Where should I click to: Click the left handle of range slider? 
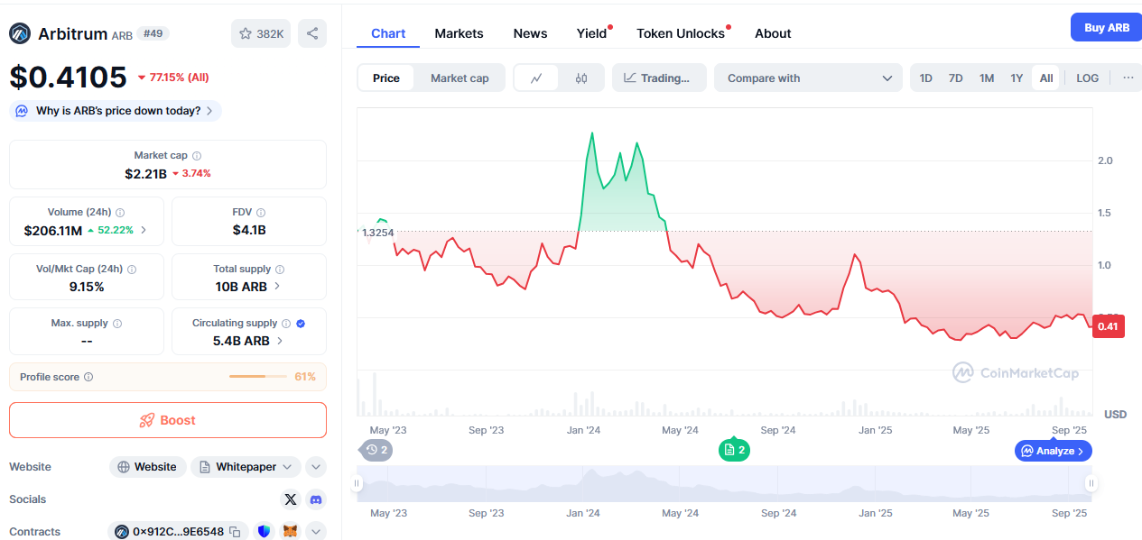pos(357,484)
